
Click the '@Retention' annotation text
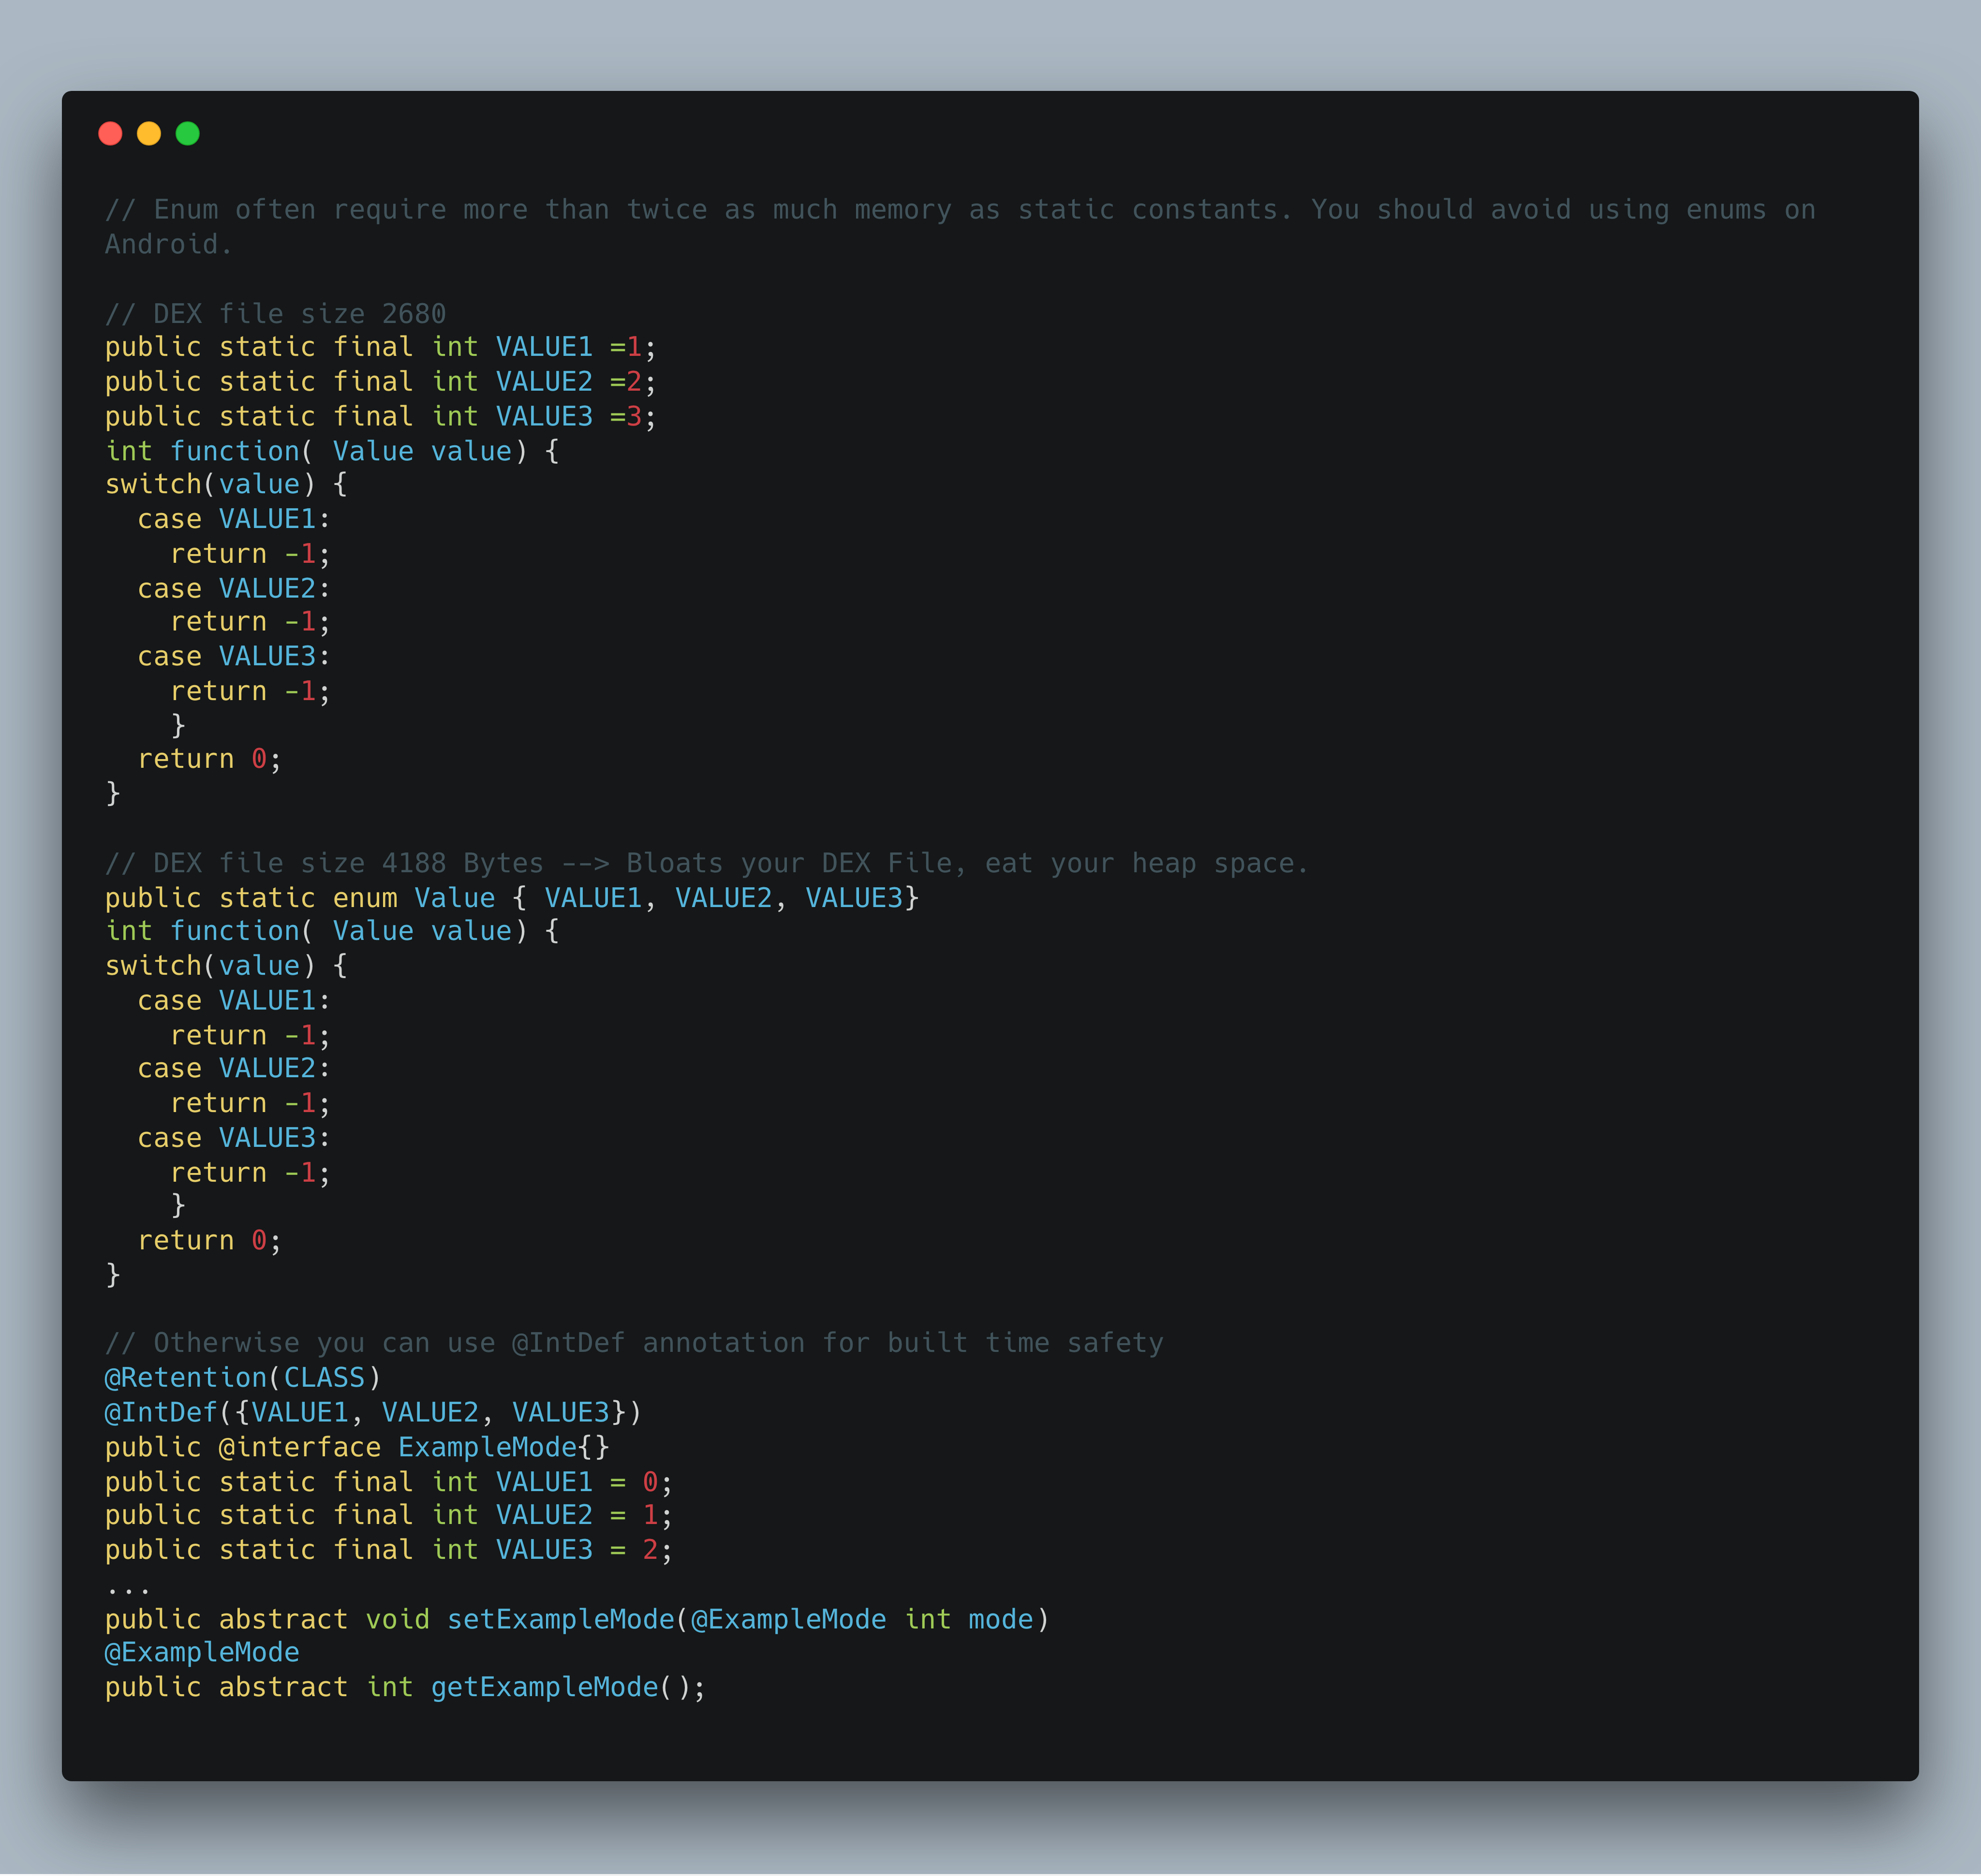[186, 1377]
